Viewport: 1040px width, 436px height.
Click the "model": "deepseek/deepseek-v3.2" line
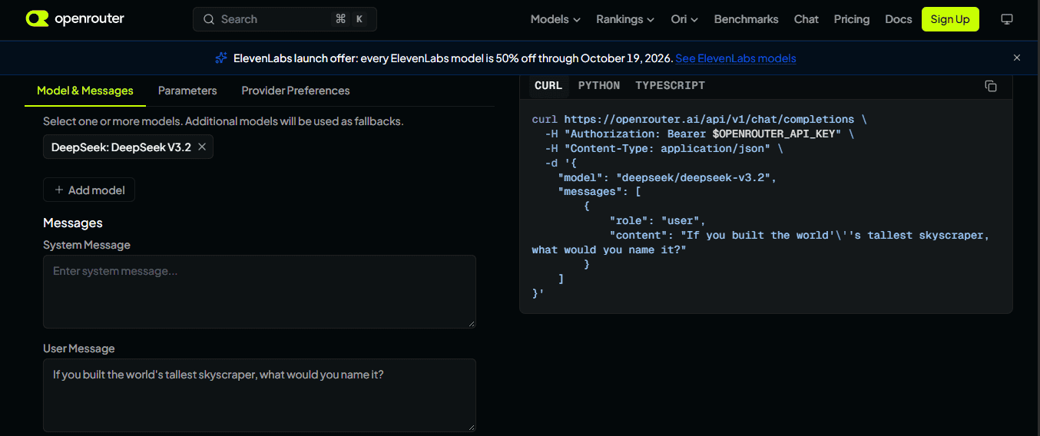click(x=667, y=177)
